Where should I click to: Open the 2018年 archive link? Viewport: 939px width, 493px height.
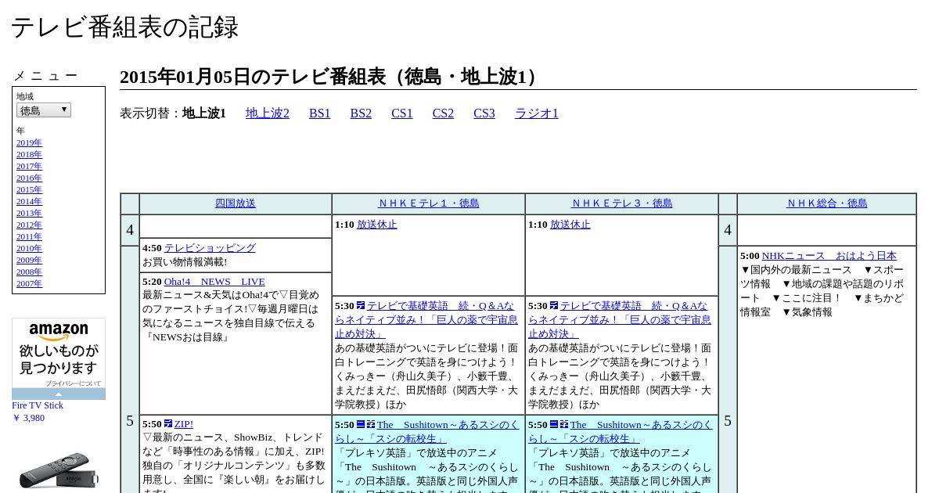pyautogui.click(x=29, y=154)
